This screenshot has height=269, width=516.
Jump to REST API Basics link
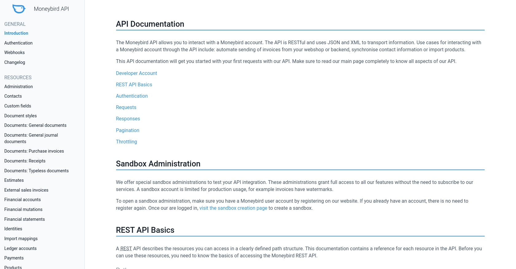coord(134,84)
